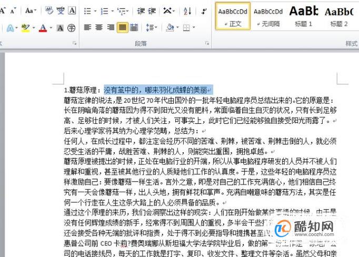Viewport: 359px width, 257px height.
Task: Click the increase indent icon
Action: click(152, 11)
